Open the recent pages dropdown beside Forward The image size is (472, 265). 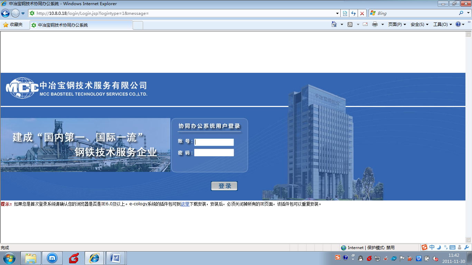[x=23, y=13]
